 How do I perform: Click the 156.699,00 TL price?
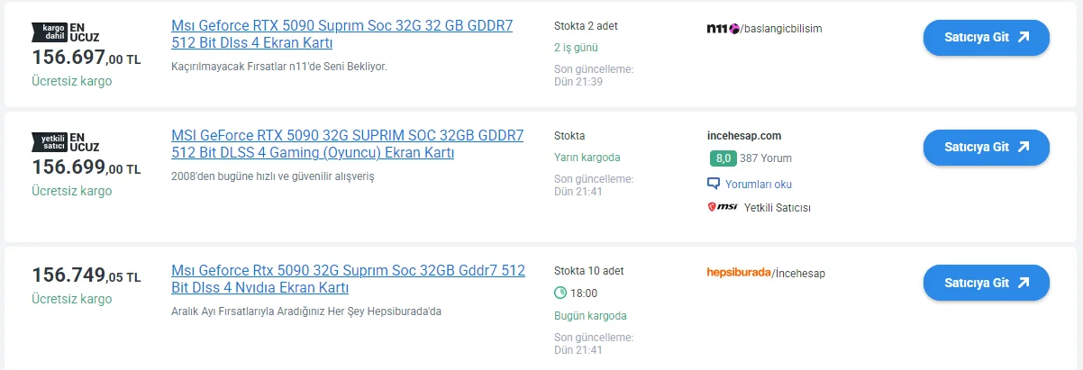coord(86,167)
